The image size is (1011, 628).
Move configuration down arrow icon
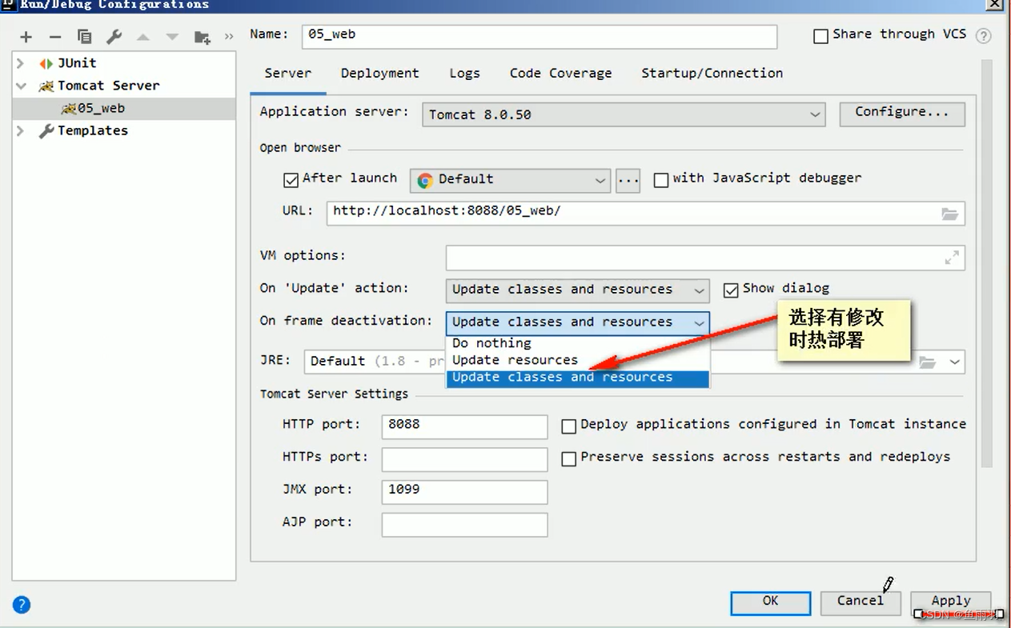tap(172, 37)
